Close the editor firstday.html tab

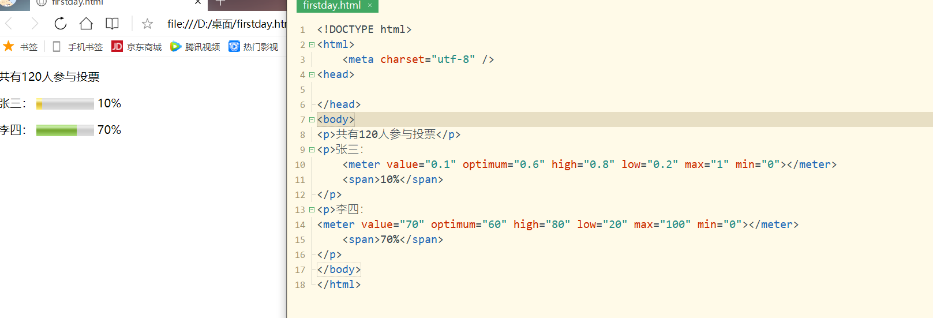pyautogui.click(x=370, y=5)
